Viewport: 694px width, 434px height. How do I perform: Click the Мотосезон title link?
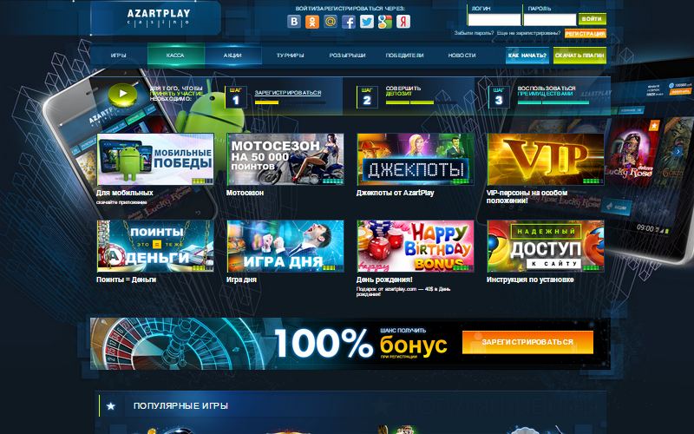(245, 193)
